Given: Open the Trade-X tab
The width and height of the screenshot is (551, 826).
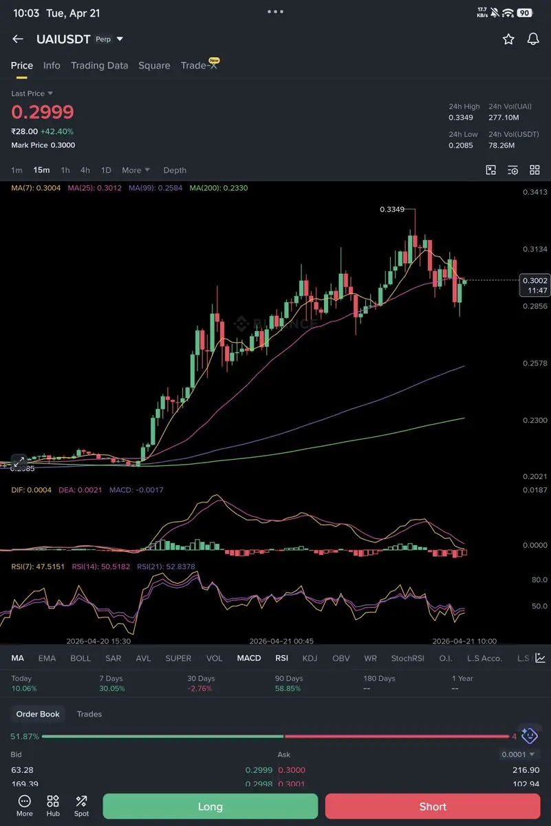Looking at the screenshot, I should tap(199, 65).
